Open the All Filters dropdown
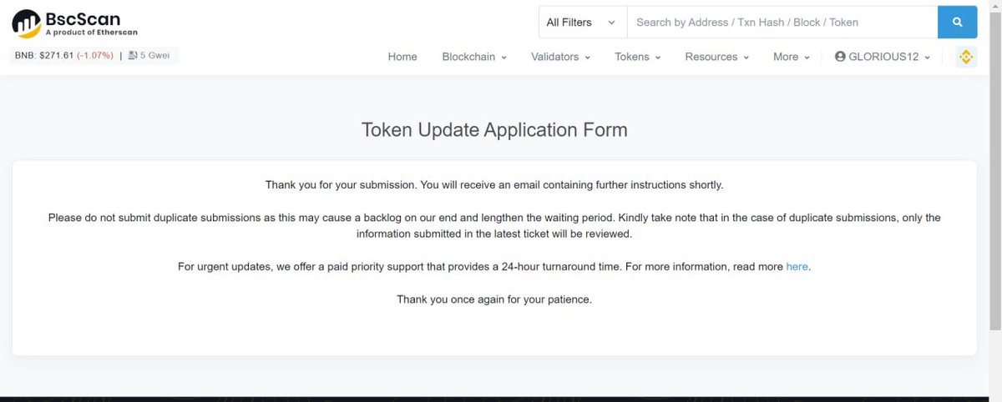1002x402 pixels. coord(582,23)
